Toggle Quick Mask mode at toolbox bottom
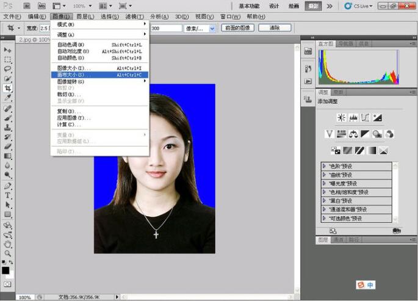418x301 pixels. click(8, 284)
